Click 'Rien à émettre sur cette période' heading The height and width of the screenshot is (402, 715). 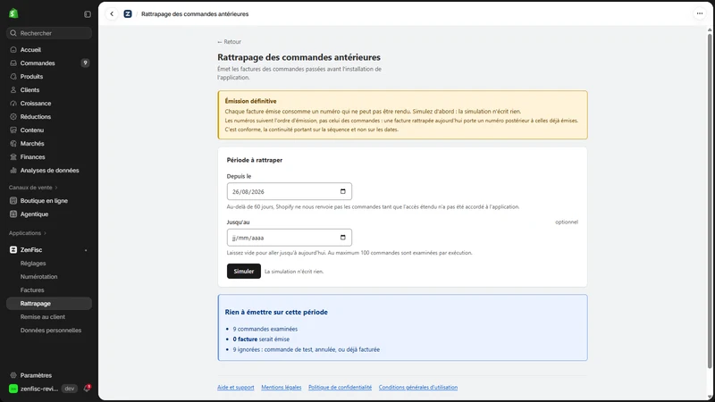coord(276,312)
